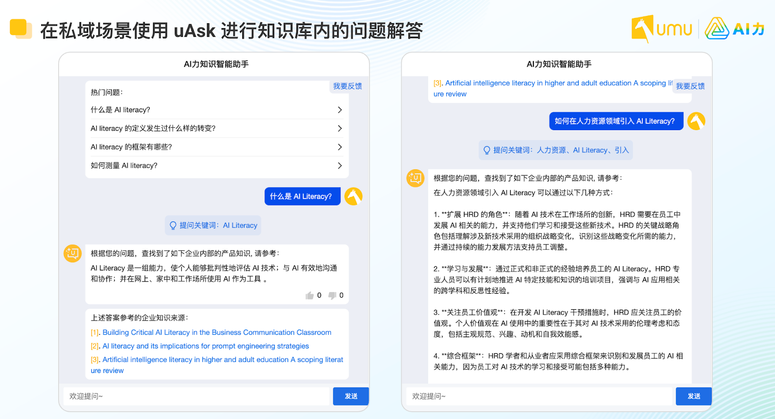Screen dimensions: 775x419
Task: Click the thumbs-down icon under the answer
Action: (332, 296)
